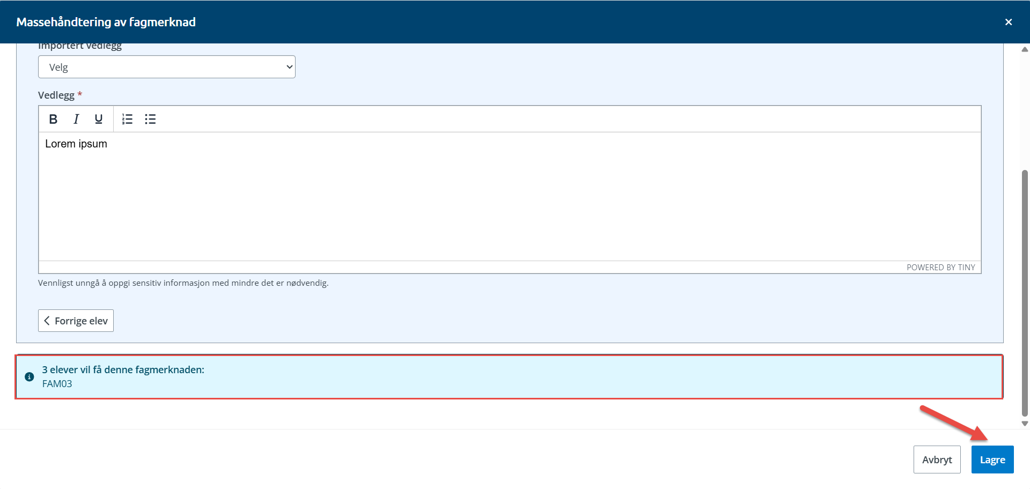1030x489 pixels.
Task: Go back with the Forrige elev button
Action: [76, 321]
